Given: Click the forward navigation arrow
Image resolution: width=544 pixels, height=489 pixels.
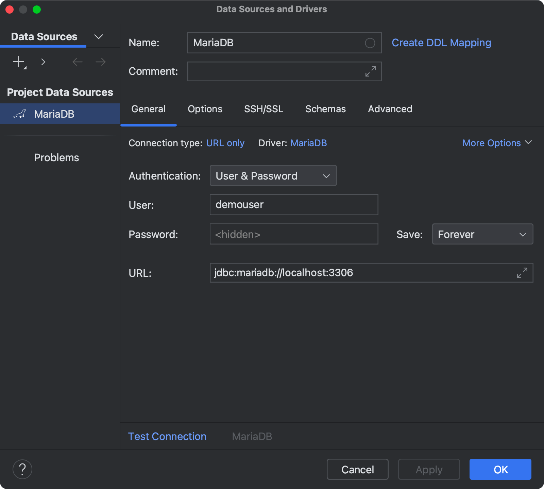Looking at the screenshot, I should click(100, 62).
